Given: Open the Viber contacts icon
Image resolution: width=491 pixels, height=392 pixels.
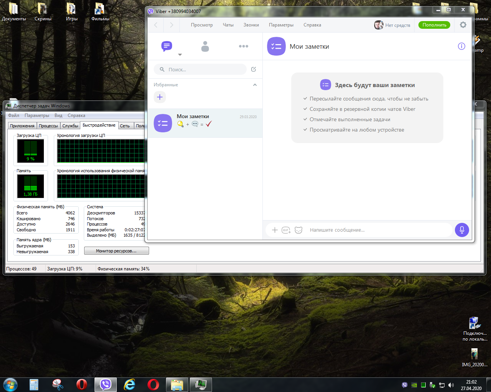Looking at the screenshot, I should [205, 46].
